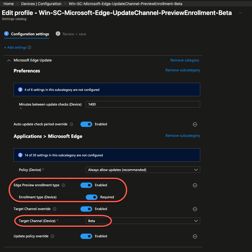Click info icon beside Update policy override
The width and height of the screenshot is (252, 252).
tap(52, 236)
